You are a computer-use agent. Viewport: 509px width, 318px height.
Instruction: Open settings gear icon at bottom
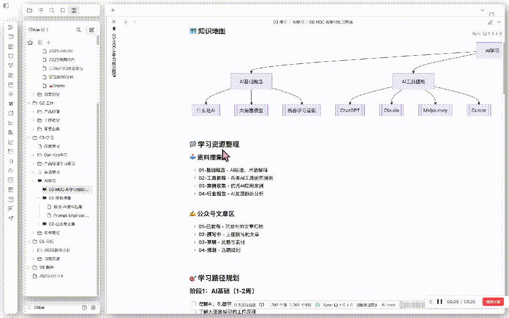click(93, 307)
